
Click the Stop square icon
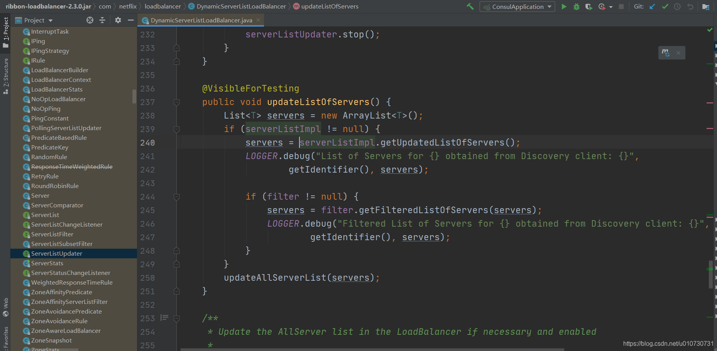coord(621,7)
